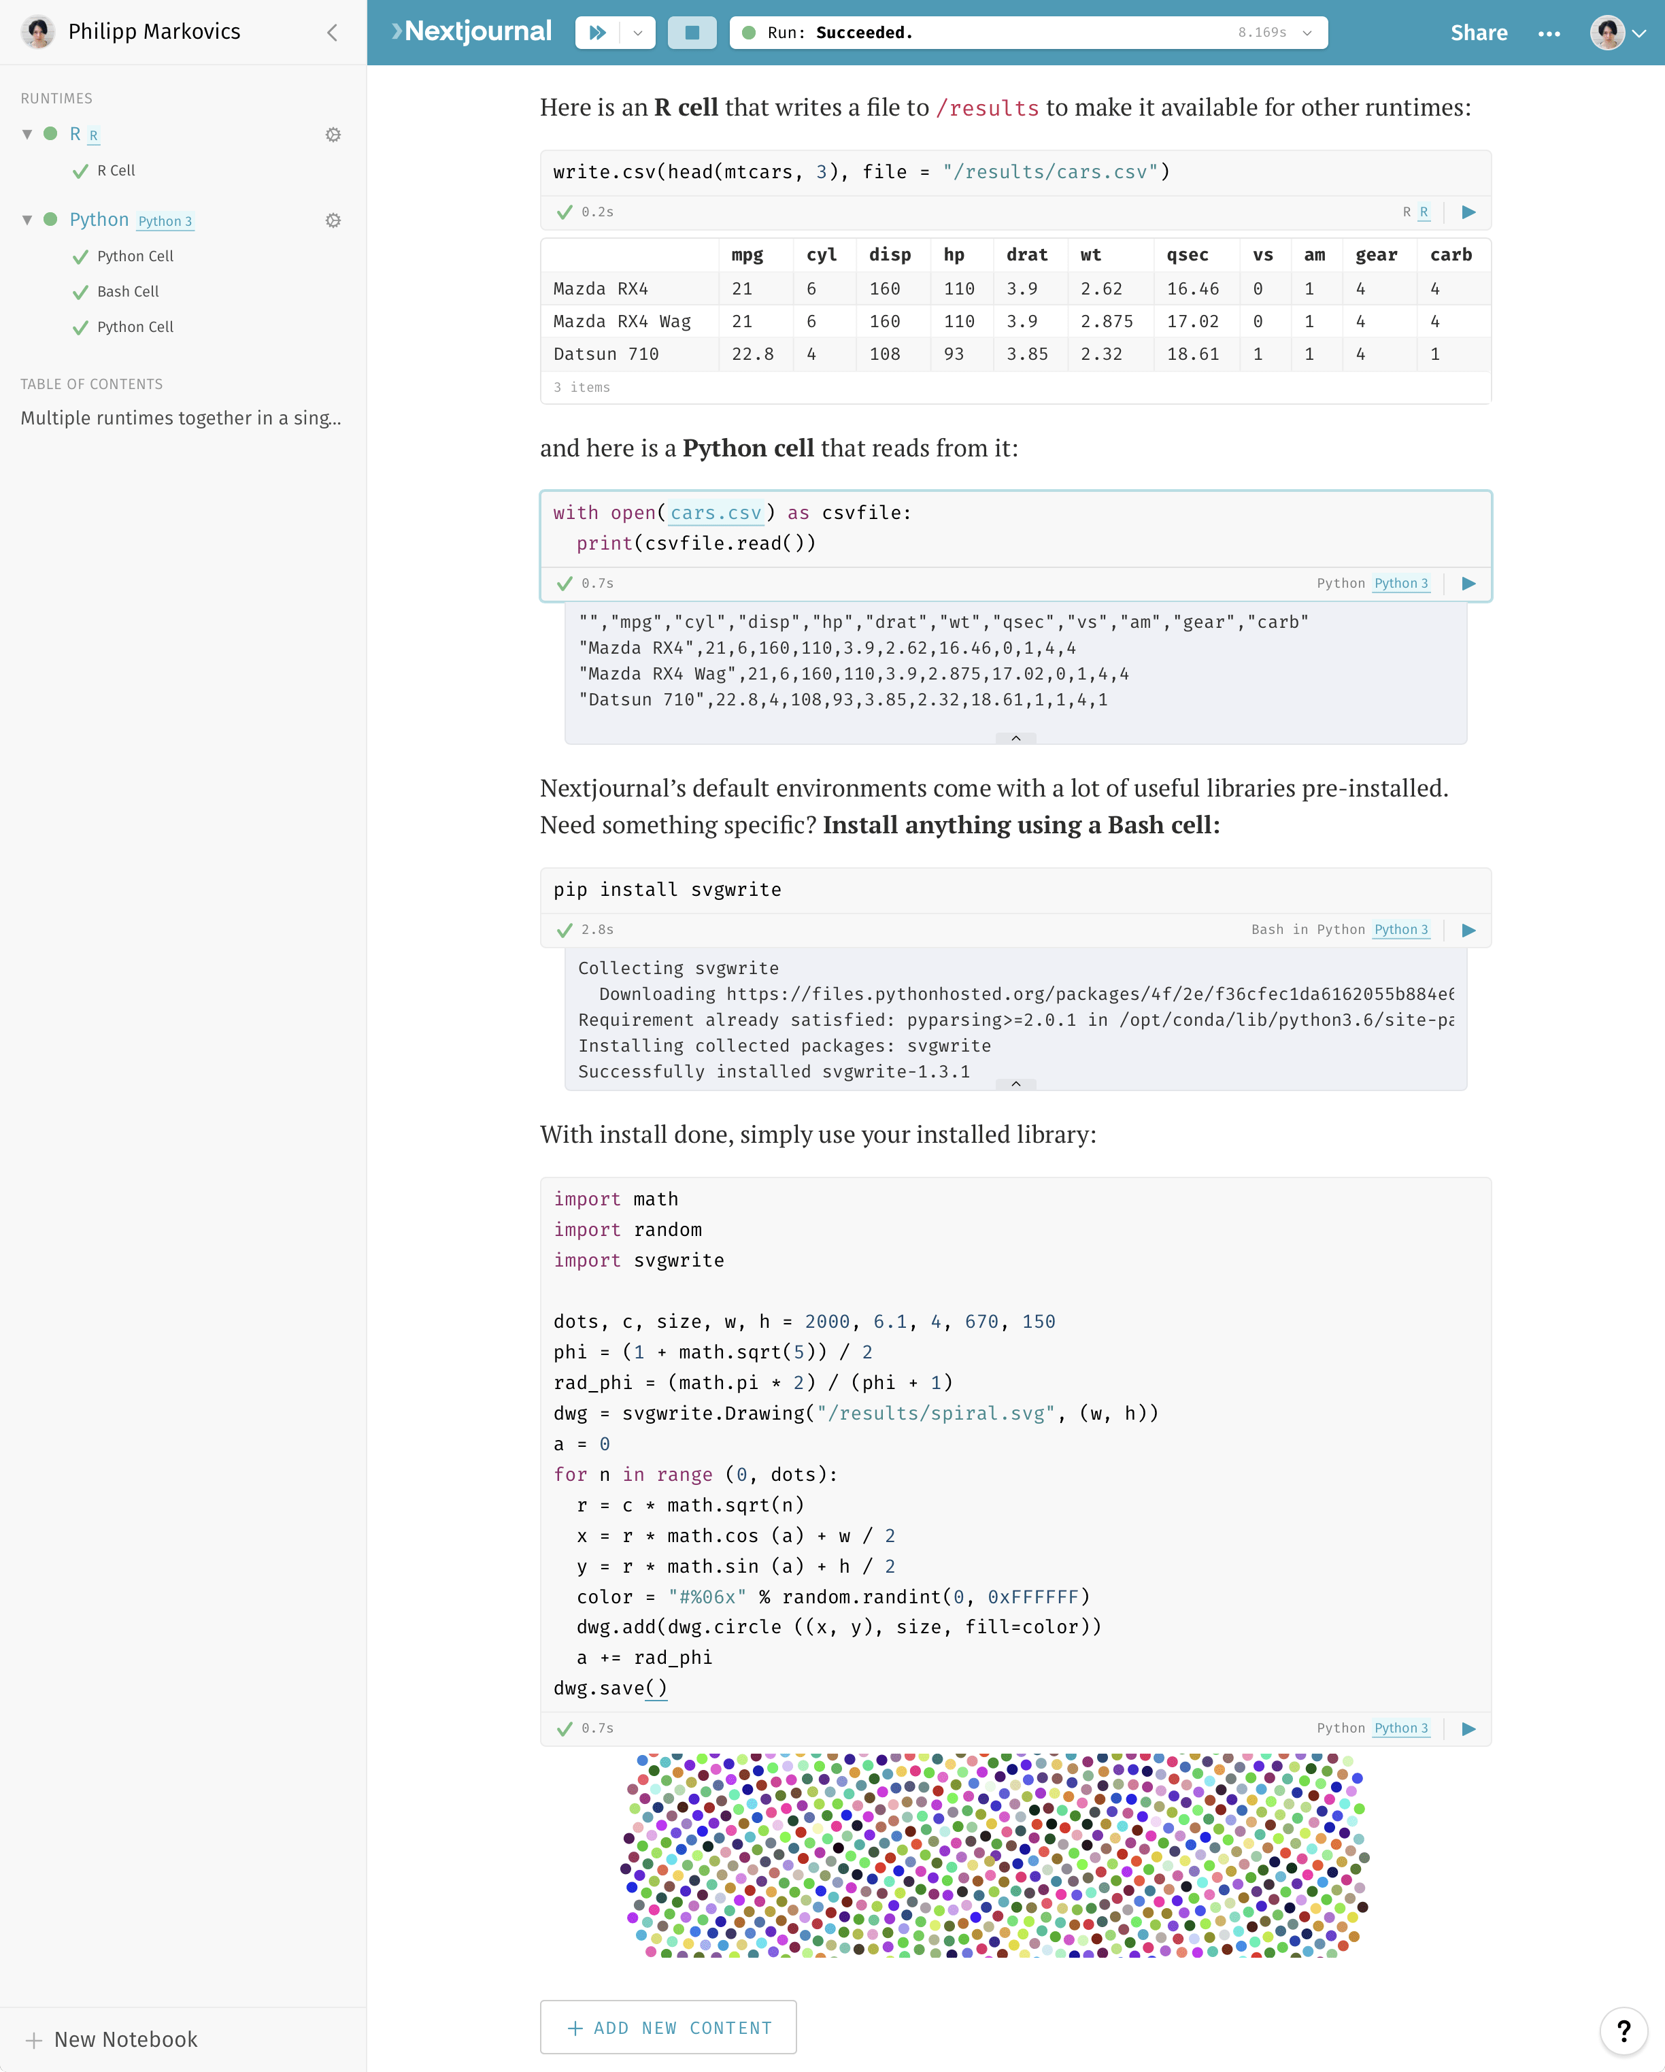Viewport: 1665px width, 2072px height.
Task: Run the csvfile read Python cell
Action: [x=1468, y=584]
